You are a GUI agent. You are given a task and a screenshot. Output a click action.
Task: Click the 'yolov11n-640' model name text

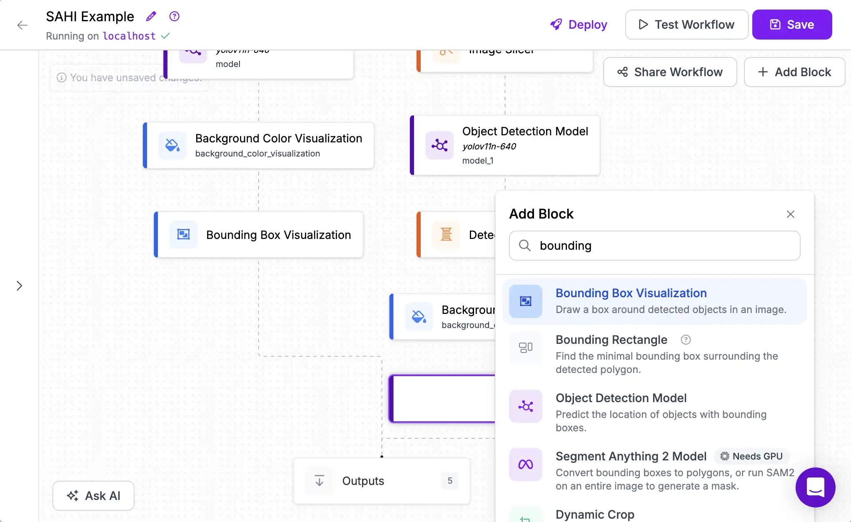point(489,147)
